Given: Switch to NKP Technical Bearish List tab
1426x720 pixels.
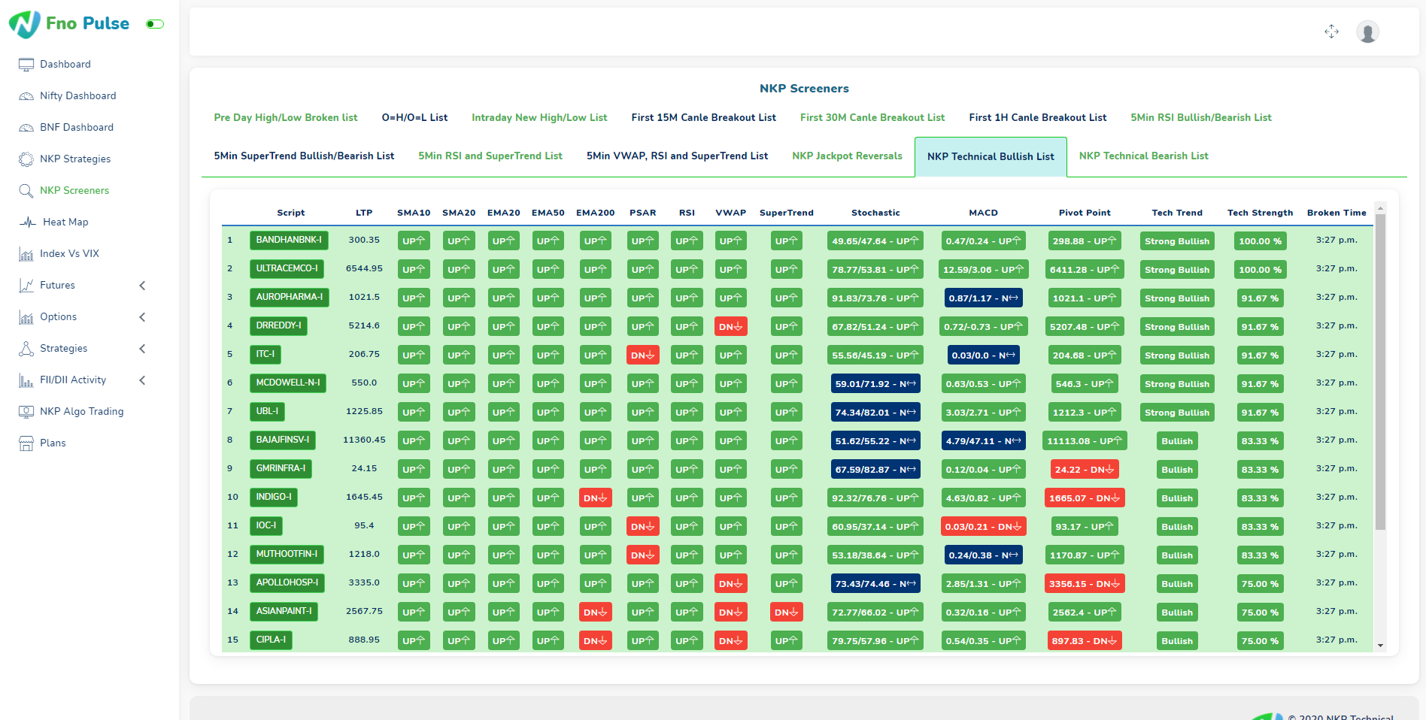Looking at the screenshot, I should pyautogui.click(x=1144, y=156).
